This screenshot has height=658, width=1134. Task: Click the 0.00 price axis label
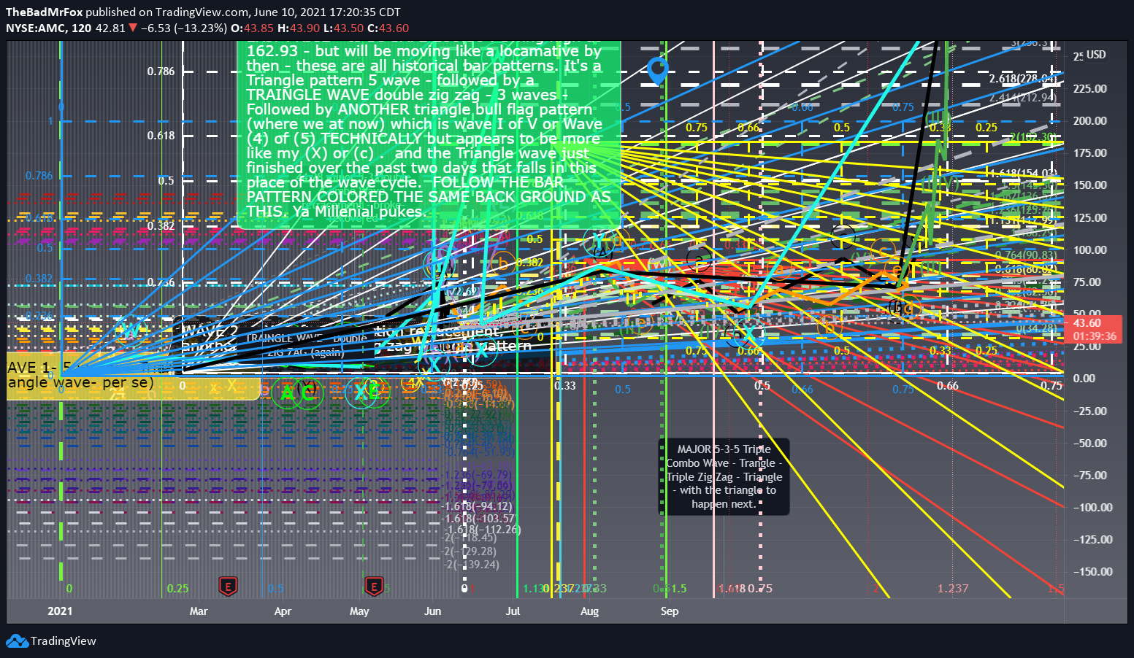click(1084, 379)
